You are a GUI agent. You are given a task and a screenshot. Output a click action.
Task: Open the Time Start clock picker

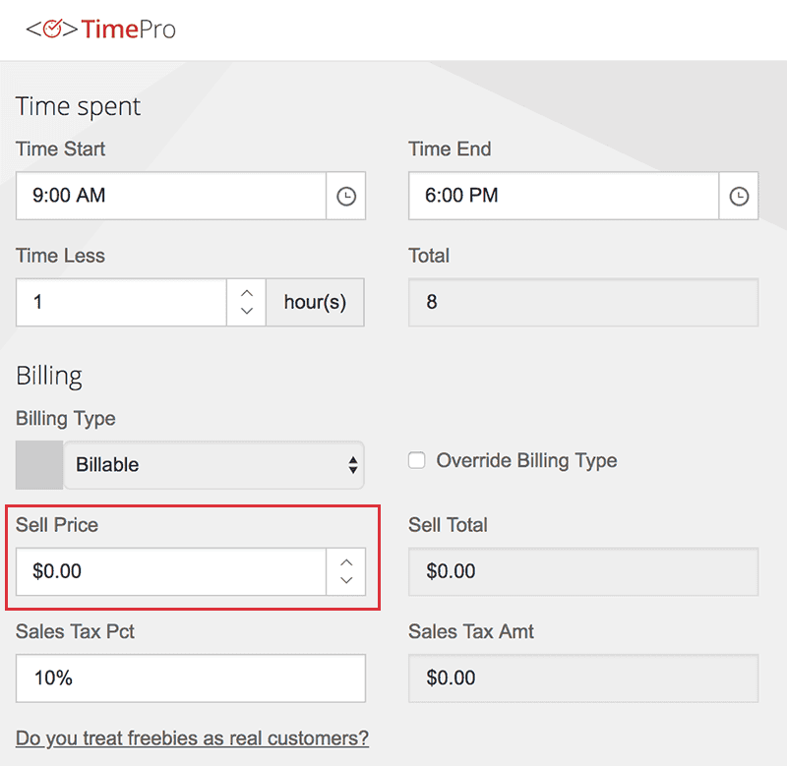pos(345,197)
